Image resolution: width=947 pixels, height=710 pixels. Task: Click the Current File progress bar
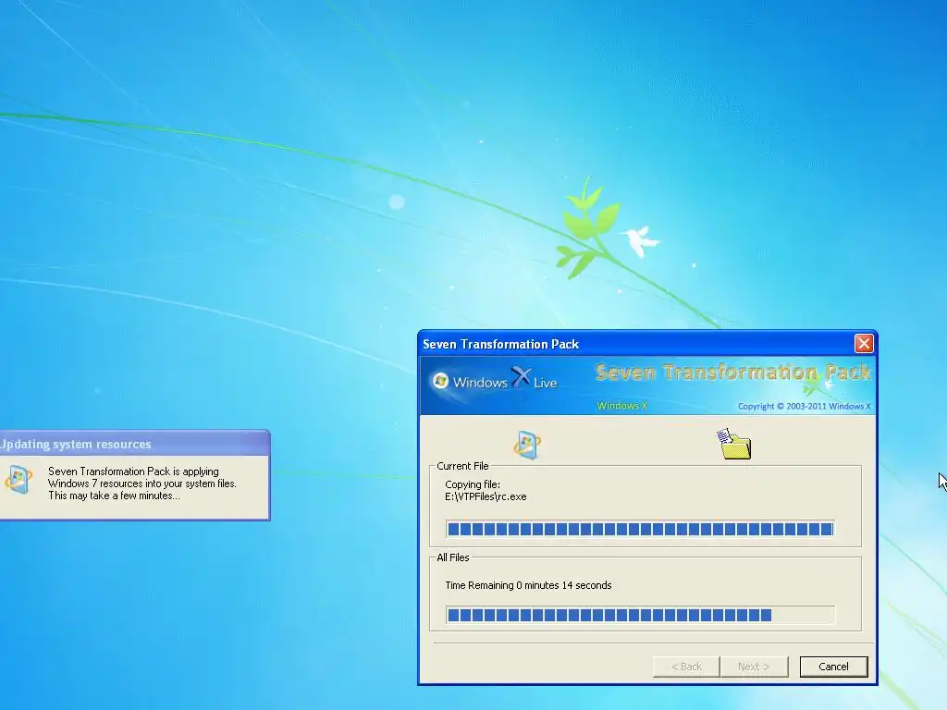[x=640, y=529]
